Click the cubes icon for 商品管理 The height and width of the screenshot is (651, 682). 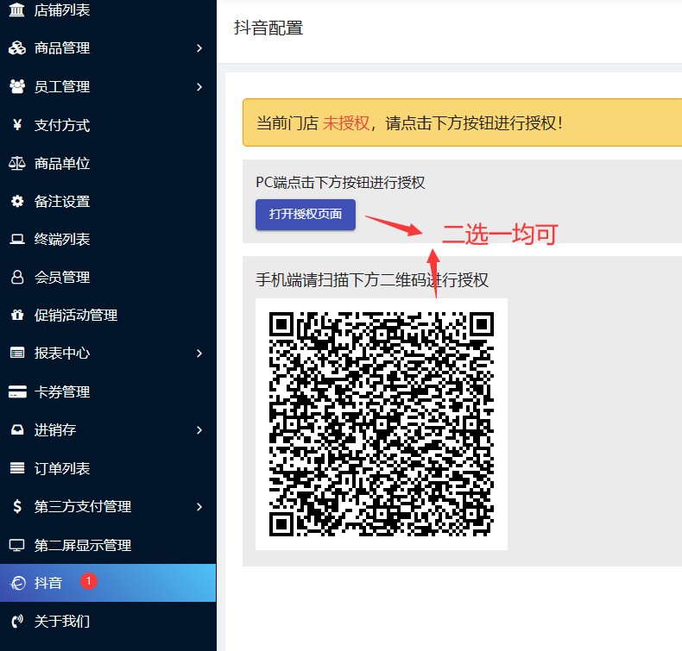pyautogui.click(x=16, y=48)
